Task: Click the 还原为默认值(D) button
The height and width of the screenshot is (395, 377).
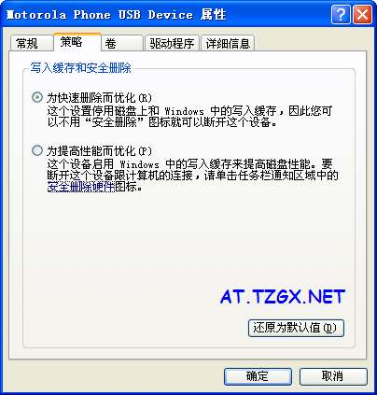Action: [296, 328]
